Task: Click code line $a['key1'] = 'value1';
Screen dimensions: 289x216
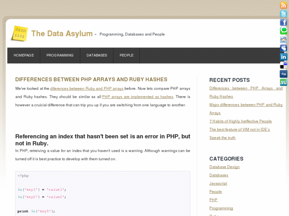Action: 42,190
